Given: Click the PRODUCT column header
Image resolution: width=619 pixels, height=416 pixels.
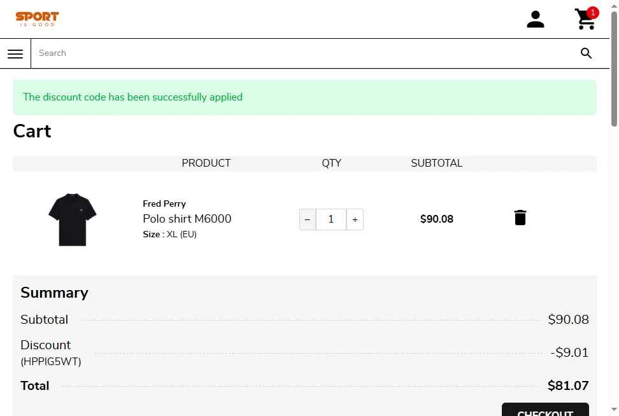Looking at the screenshot, I should (206, 163).
